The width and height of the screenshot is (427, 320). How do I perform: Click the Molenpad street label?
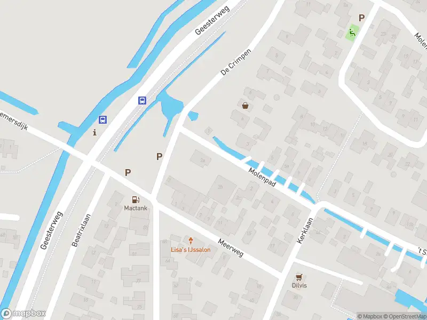(262, 177)
